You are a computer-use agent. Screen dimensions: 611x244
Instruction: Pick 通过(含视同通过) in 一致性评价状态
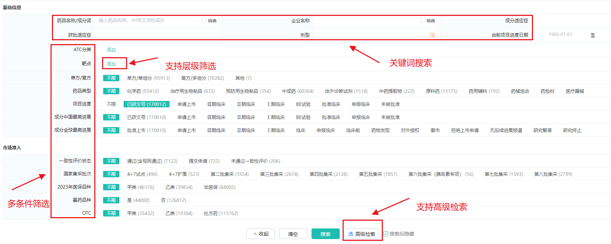pos(152,161)
